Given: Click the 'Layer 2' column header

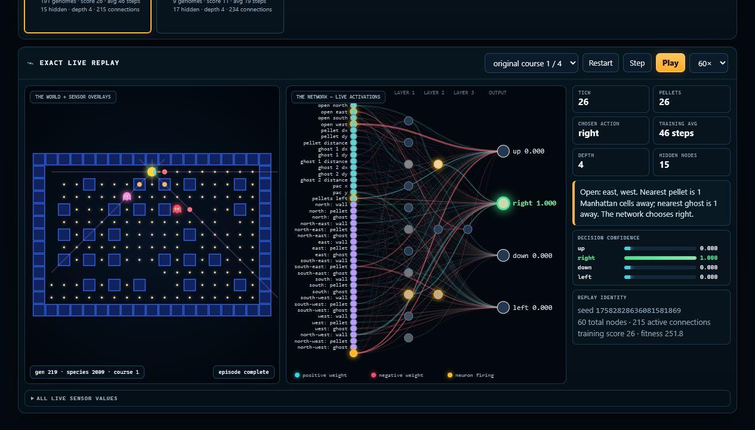Looking at the screenshot, I should click(434, 93).
